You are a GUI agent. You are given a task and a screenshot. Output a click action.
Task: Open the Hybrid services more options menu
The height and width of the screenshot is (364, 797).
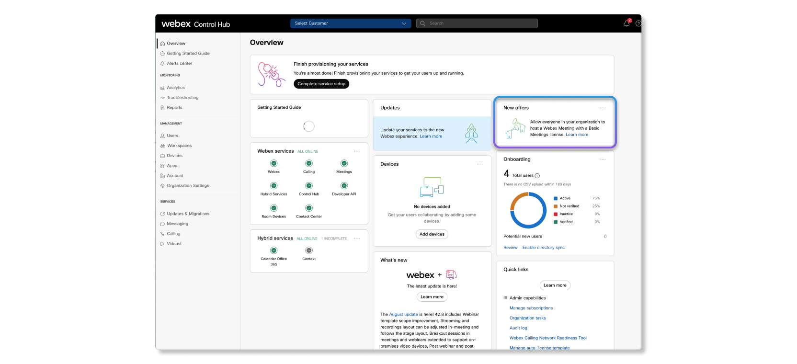(x=357, y=239)
